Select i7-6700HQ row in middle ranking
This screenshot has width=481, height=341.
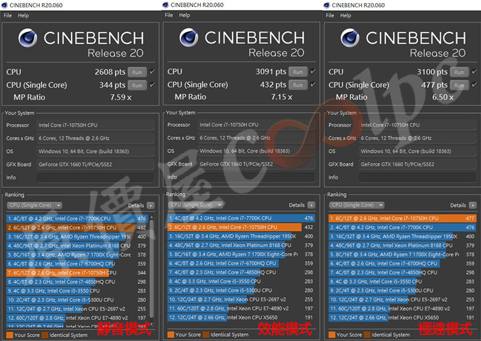coord(241,263)
